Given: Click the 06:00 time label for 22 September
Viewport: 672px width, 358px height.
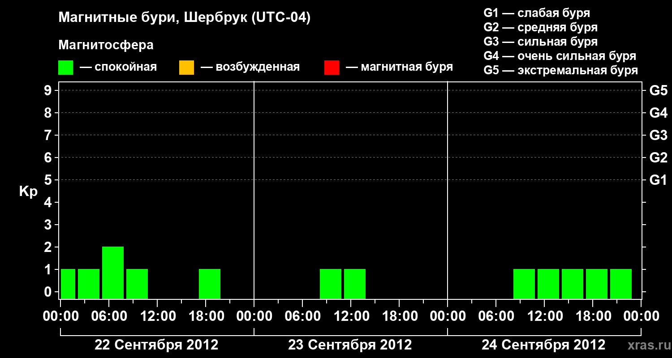Looking at the screenshot, I should coord(109,316).
